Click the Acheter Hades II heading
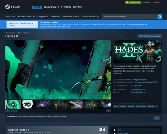Screen dimensions: 167x134 coord(19,130)
